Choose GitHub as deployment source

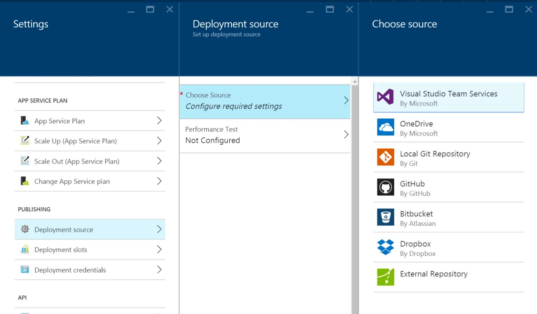pyautogui.click(x=449, y=187)
